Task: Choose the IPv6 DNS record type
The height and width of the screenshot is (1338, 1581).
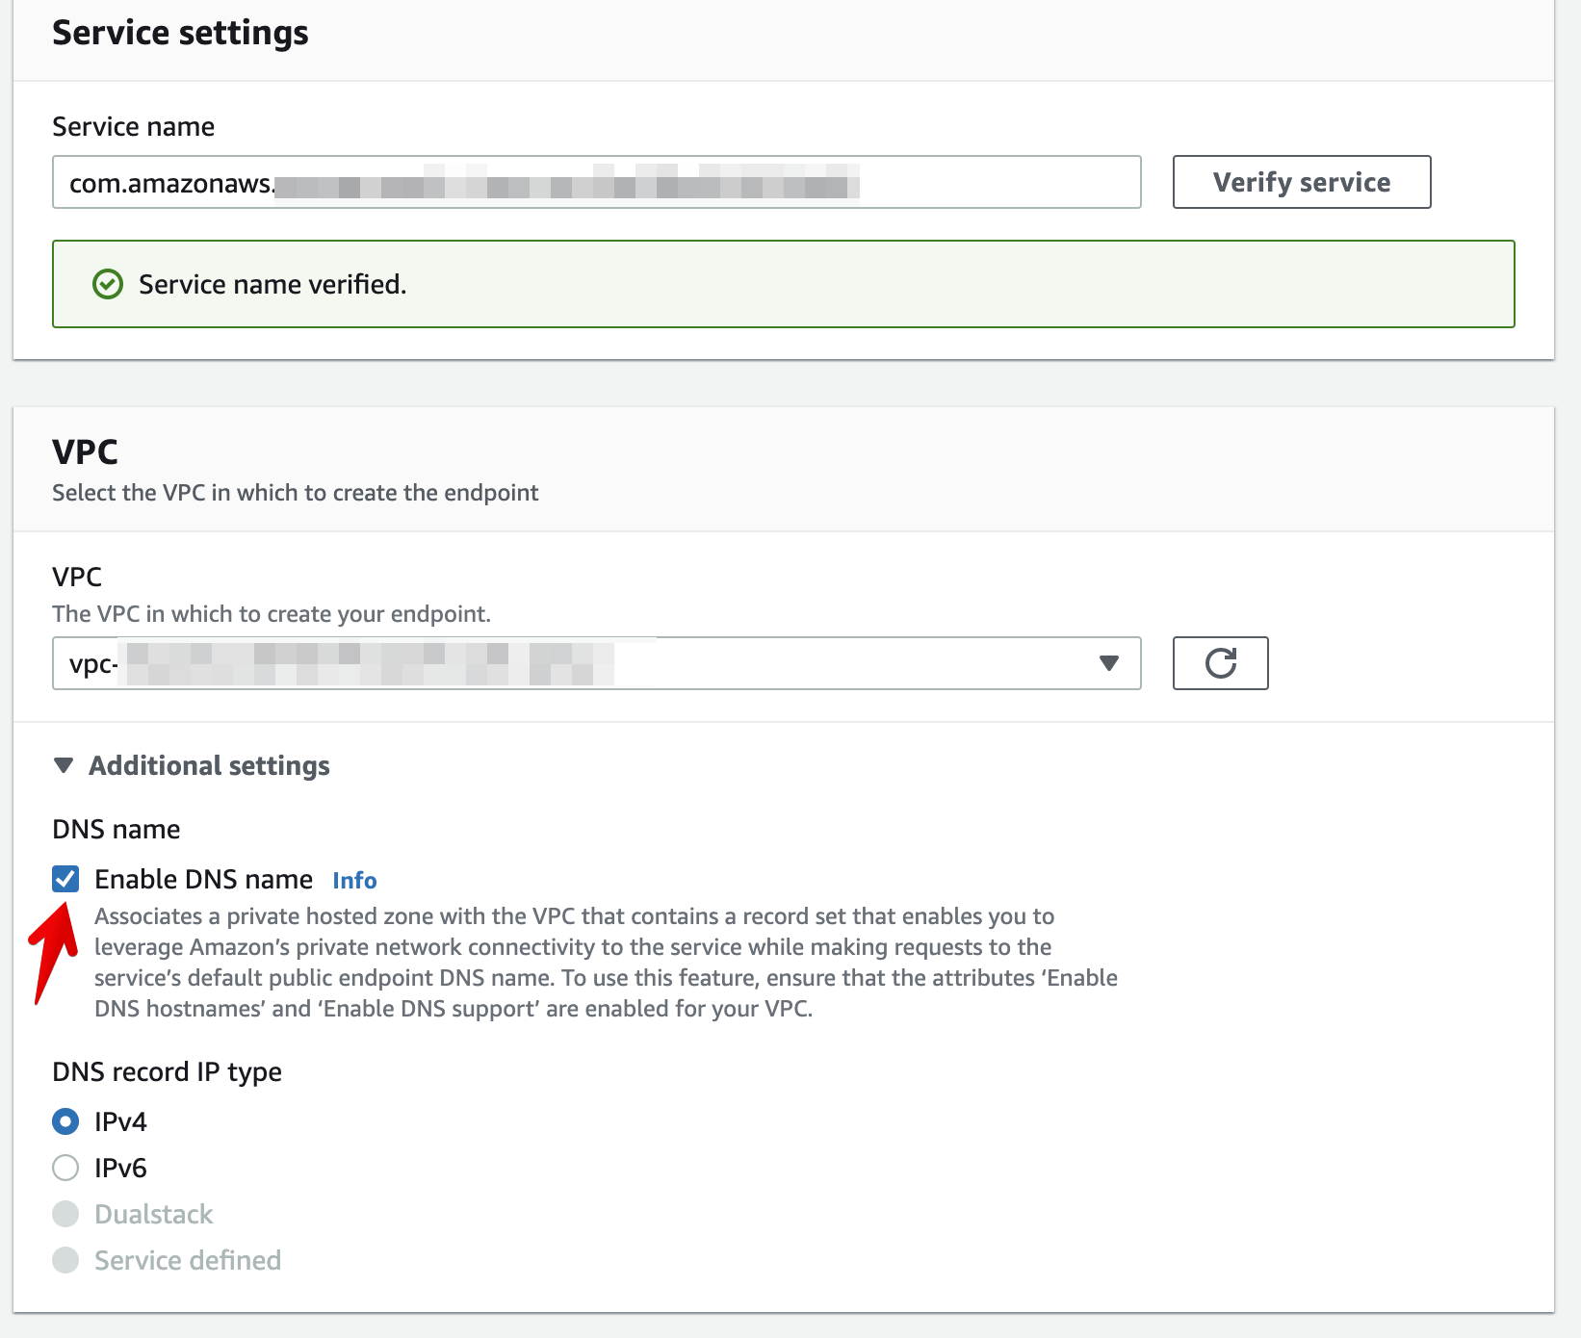Action: (x=65, y=1168)
